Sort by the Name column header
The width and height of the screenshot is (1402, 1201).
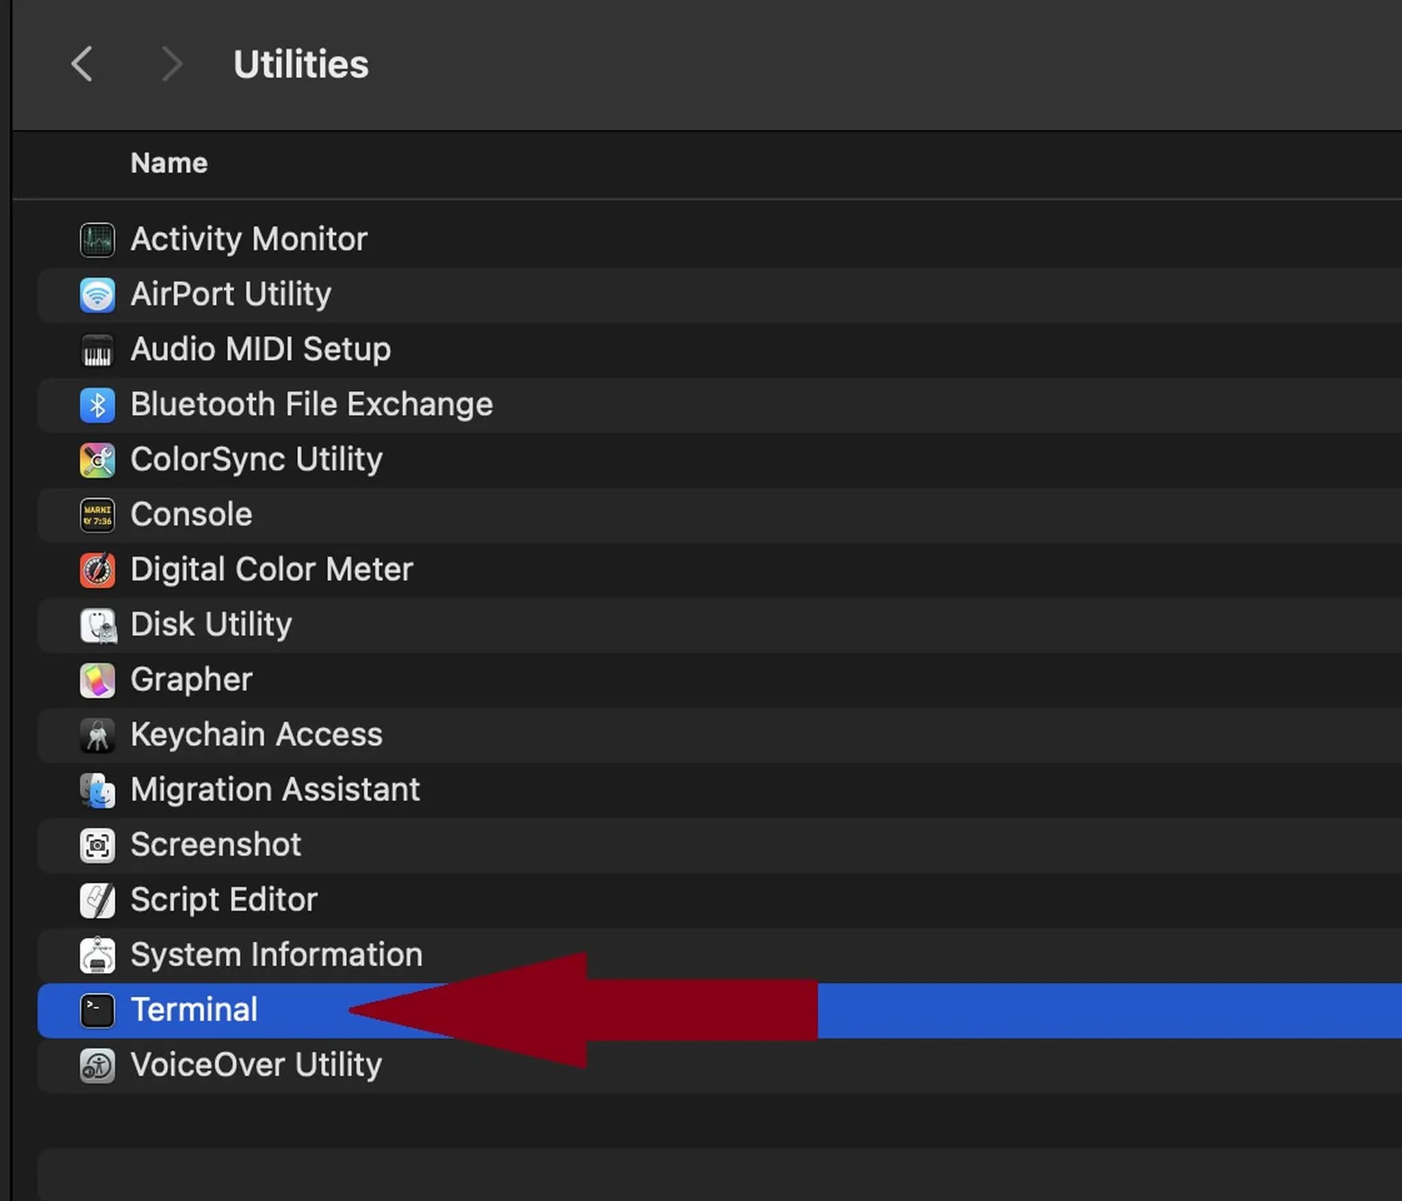[169, 163]
